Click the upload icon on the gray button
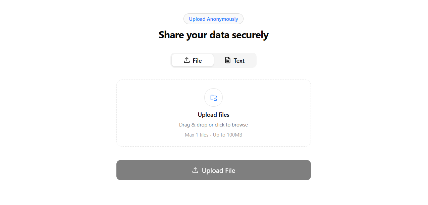The width and height of the screenshot is (428, 205). 195,170
